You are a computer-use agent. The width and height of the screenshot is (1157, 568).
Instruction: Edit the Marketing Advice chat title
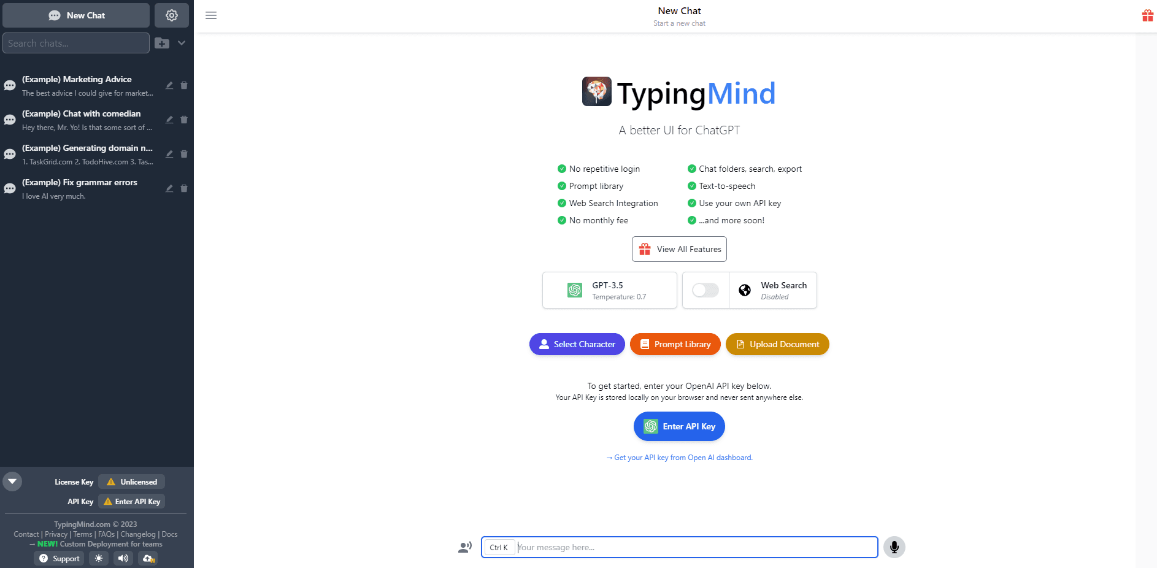(x=169, y=85)
